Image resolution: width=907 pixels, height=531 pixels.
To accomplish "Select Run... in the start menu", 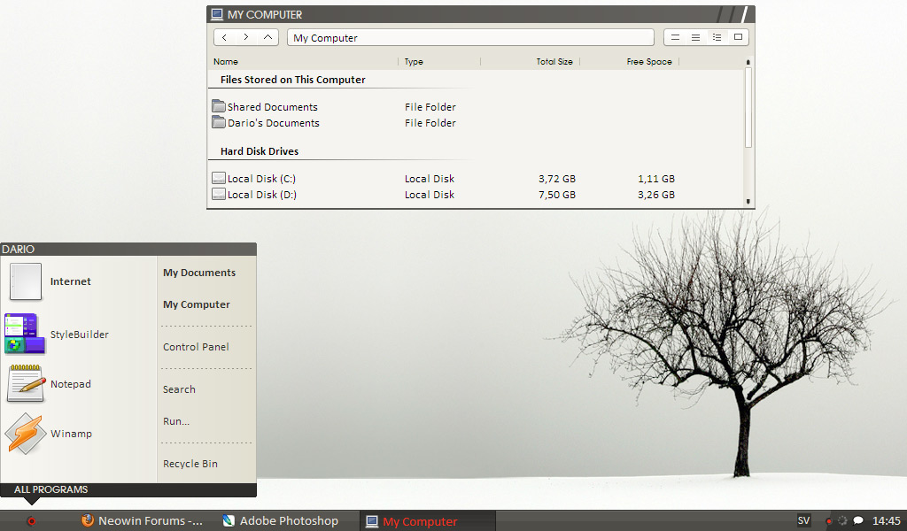I will [176, 421].
